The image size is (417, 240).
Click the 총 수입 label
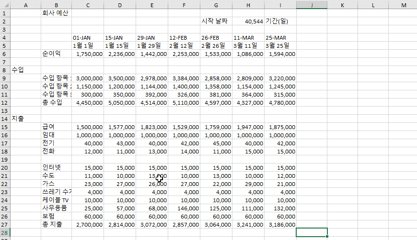pos(56,103)
